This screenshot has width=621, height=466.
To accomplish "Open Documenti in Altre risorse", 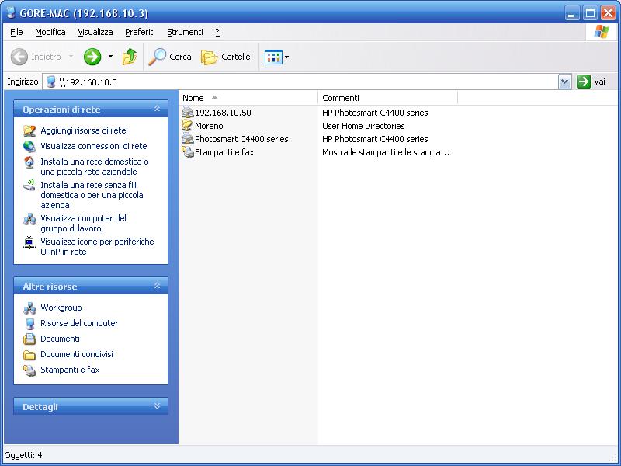I will click(x=60, y=339).
